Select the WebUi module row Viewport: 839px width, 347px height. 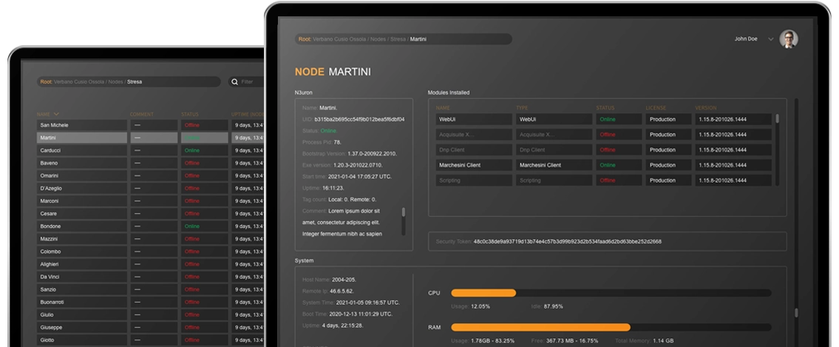(x=473, y=119)
